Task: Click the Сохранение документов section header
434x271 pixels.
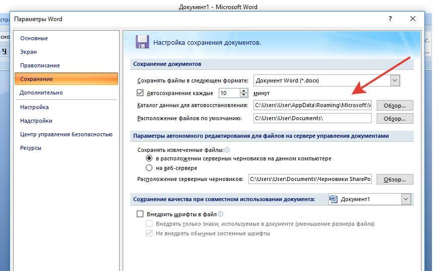Action: pyautogui.click(x=167, y=64)
